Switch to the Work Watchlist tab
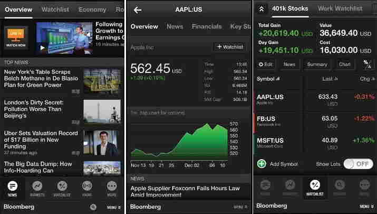Image resolution: width=377 pixels, height=214 pixels. point(340,8)
